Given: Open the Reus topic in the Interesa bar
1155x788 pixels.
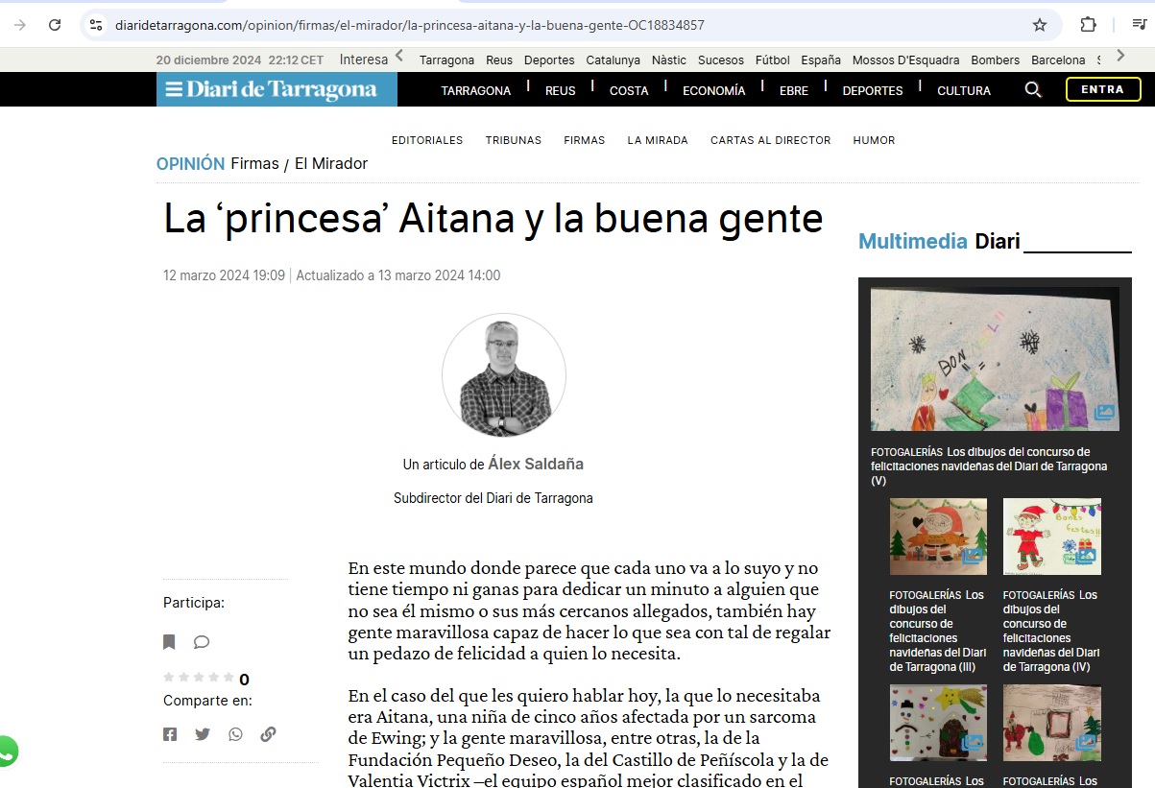Looking at the screenshot, I should click(499, 60).
